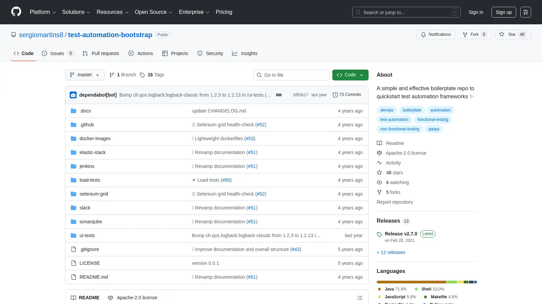Image resolution: width=542 pixels, height=304 pixels.
Task: Click the eye icon beside 6 watching
Action: pyautogui.click(x=379, y=182)
